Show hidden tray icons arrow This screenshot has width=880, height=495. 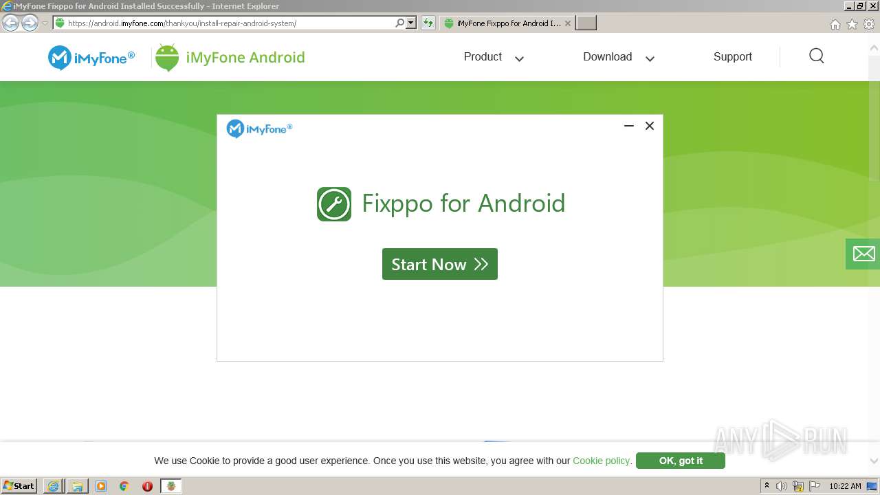pos(767,485)
